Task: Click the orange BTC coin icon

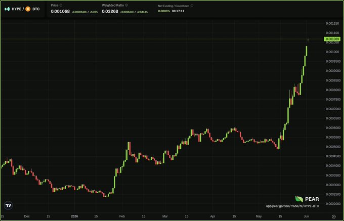Action: 28,9
